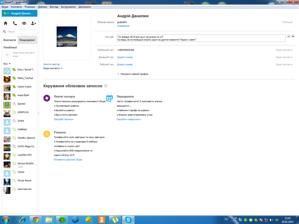Click in the Пошук search field
This screenshot has width=299, height=224.
click(21, 31)
